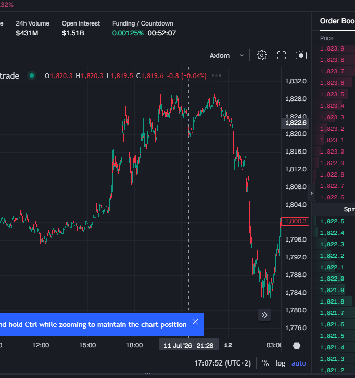The width and height of the screenshot is (355, 378).
Task: Select bid price 1,821.4 in order book
Action: 332,347
